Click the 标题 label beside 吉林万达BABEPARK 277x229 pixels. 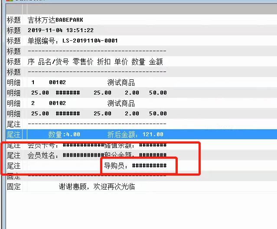pos(14,20)
